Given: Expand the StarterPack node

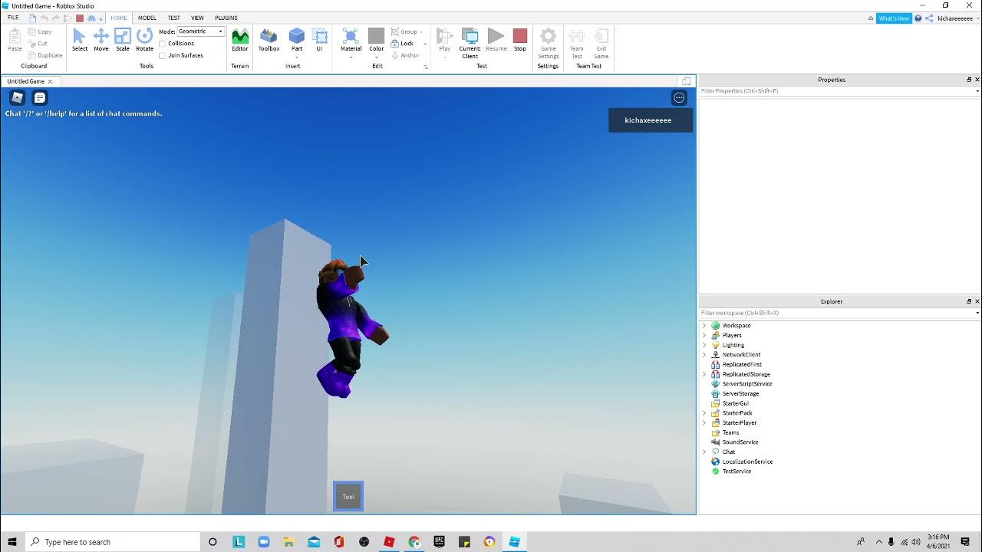Looking at the screenshot, I should tap(704, 413).
